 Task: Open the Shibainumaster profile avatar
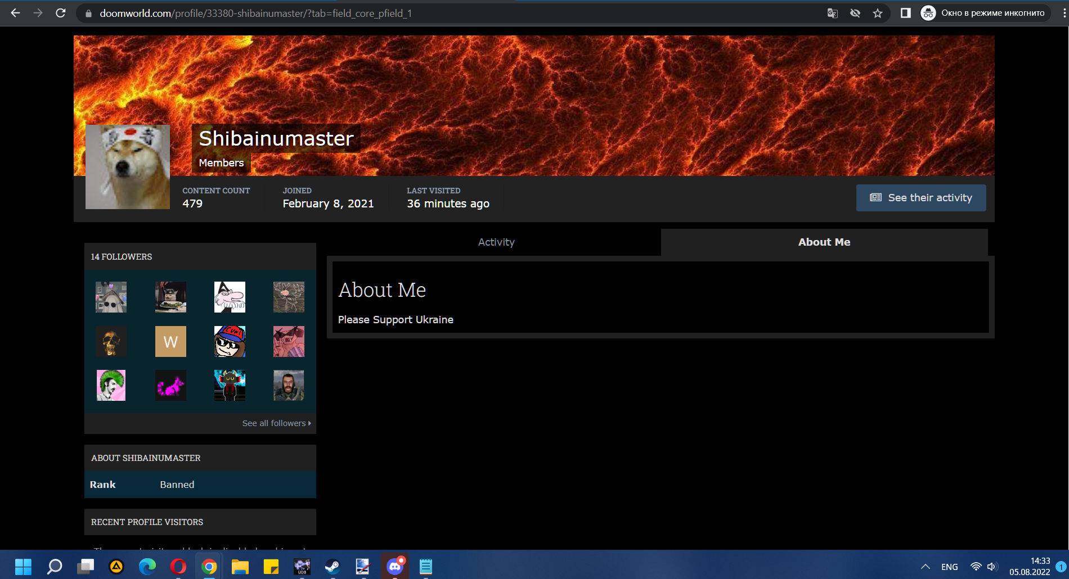pos(128,167)
